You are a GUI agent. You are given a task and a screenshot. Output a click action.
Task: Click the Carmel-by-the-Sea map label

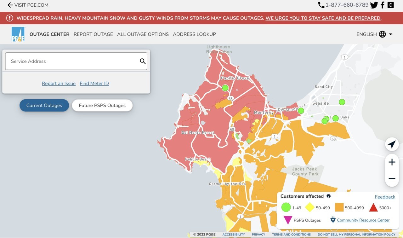(x=227, y=184)
